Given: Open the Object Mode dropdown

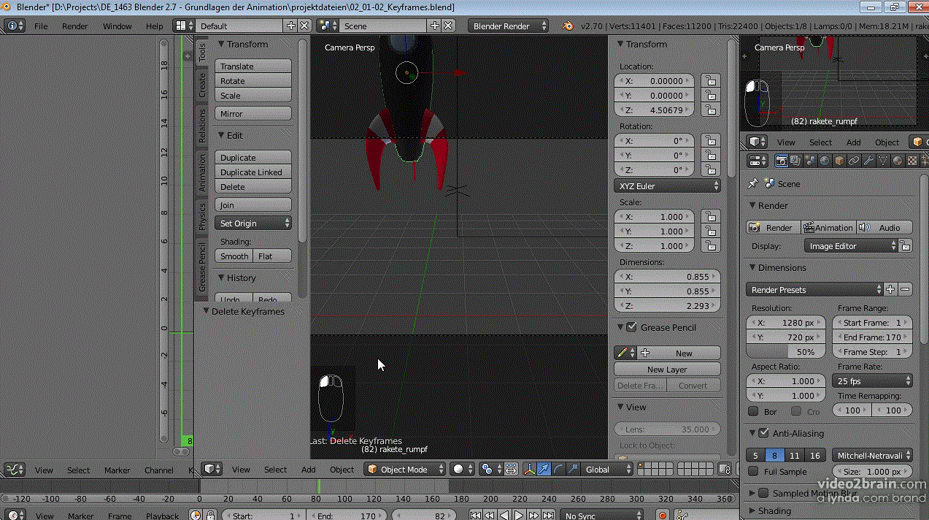Looking at the screenshot, I should [405, 469].
